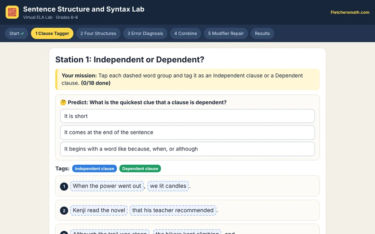Viewport: 375px width, 234px height.
Task: Open the 4 Combine tab
Action: click(186, 34)
